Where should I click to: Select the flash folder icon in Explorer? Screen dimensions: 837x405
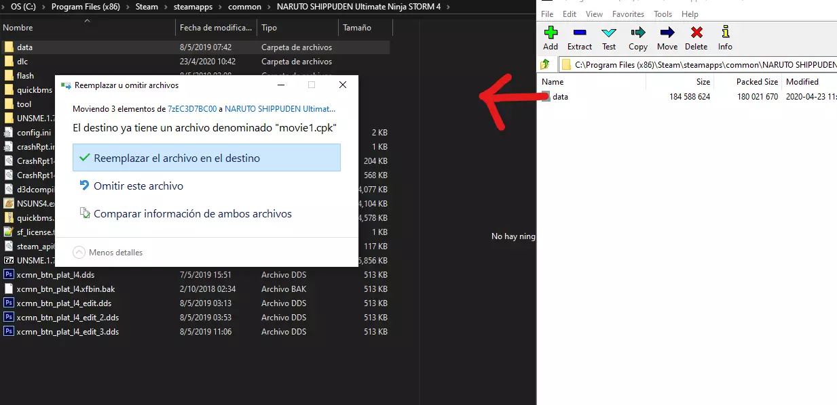tap(9, 76)
